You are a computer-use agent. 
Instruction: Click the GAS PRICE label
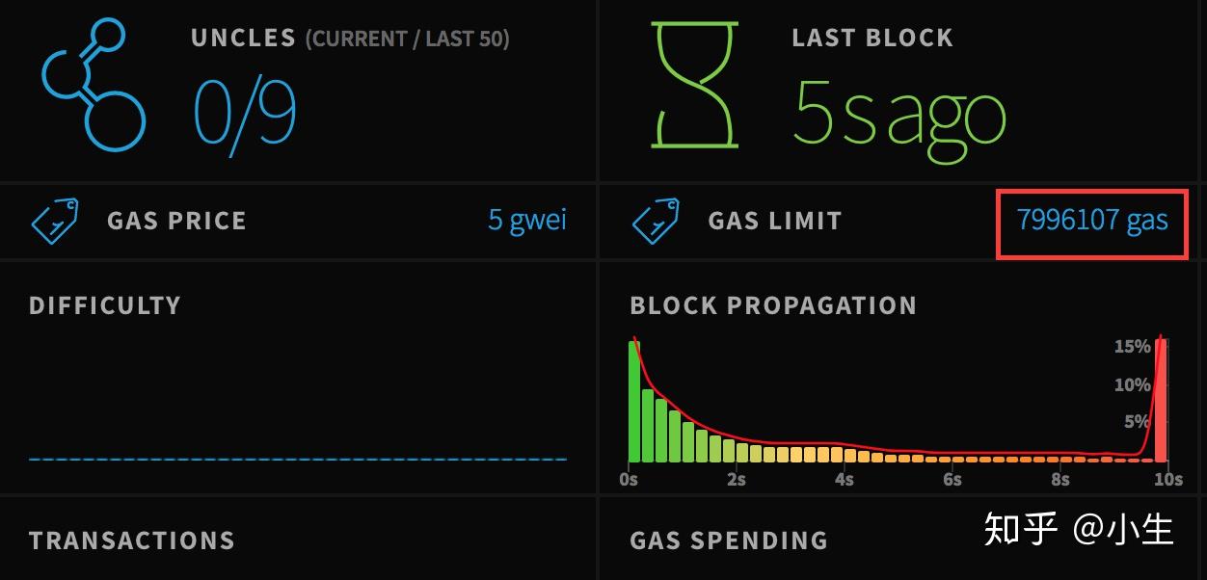click(176, 221)
